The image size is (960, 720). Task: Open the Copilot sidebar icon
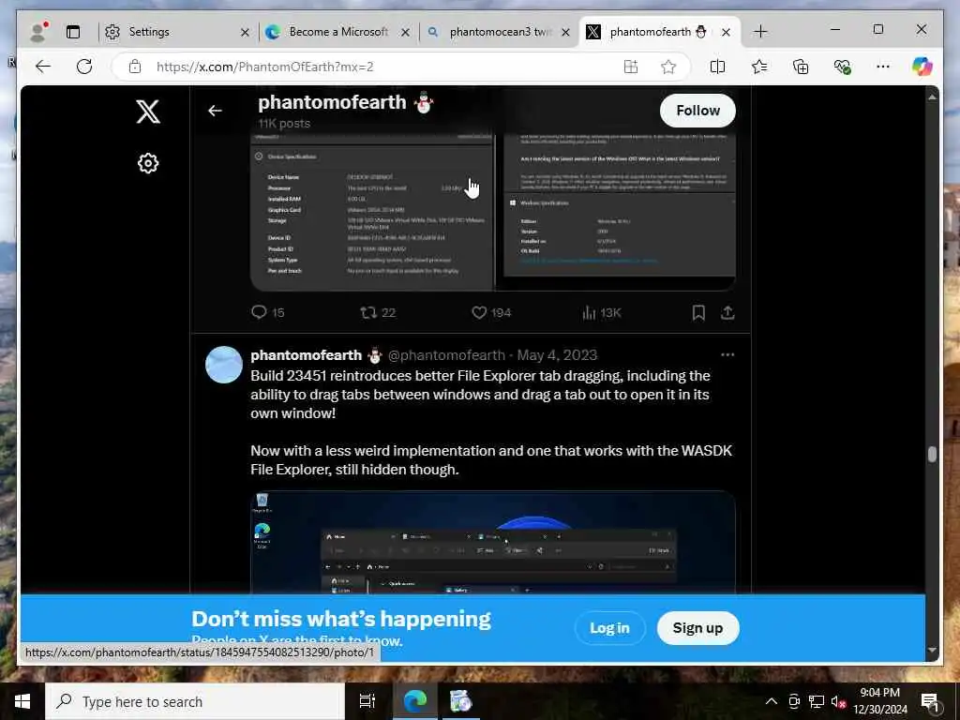(922, 67)
